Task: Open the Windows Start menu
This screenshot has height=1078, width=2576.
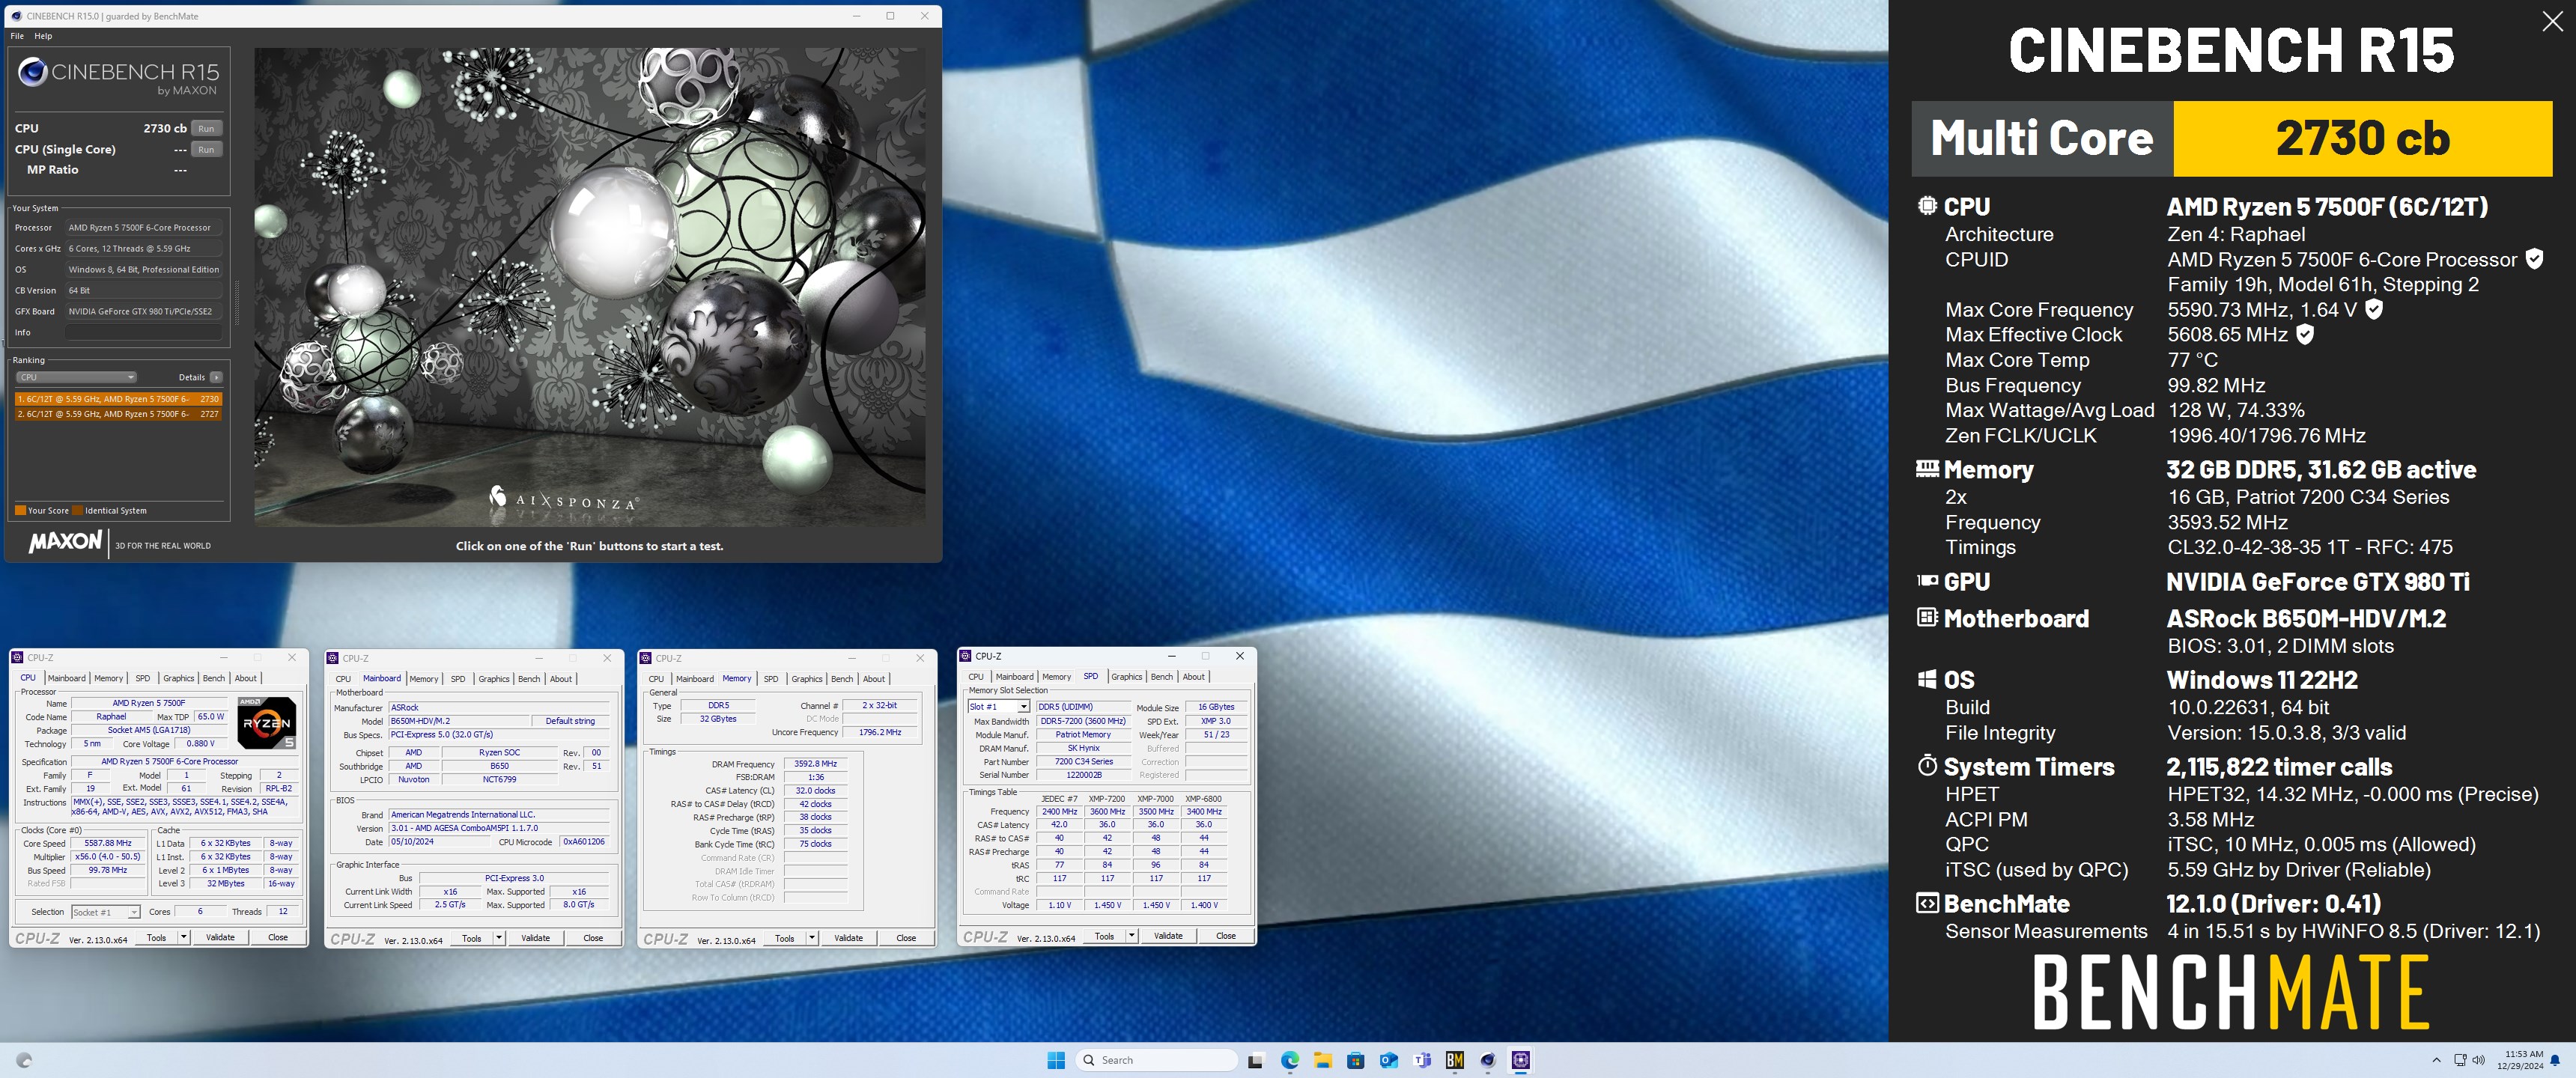Action: (1056, 1060)
